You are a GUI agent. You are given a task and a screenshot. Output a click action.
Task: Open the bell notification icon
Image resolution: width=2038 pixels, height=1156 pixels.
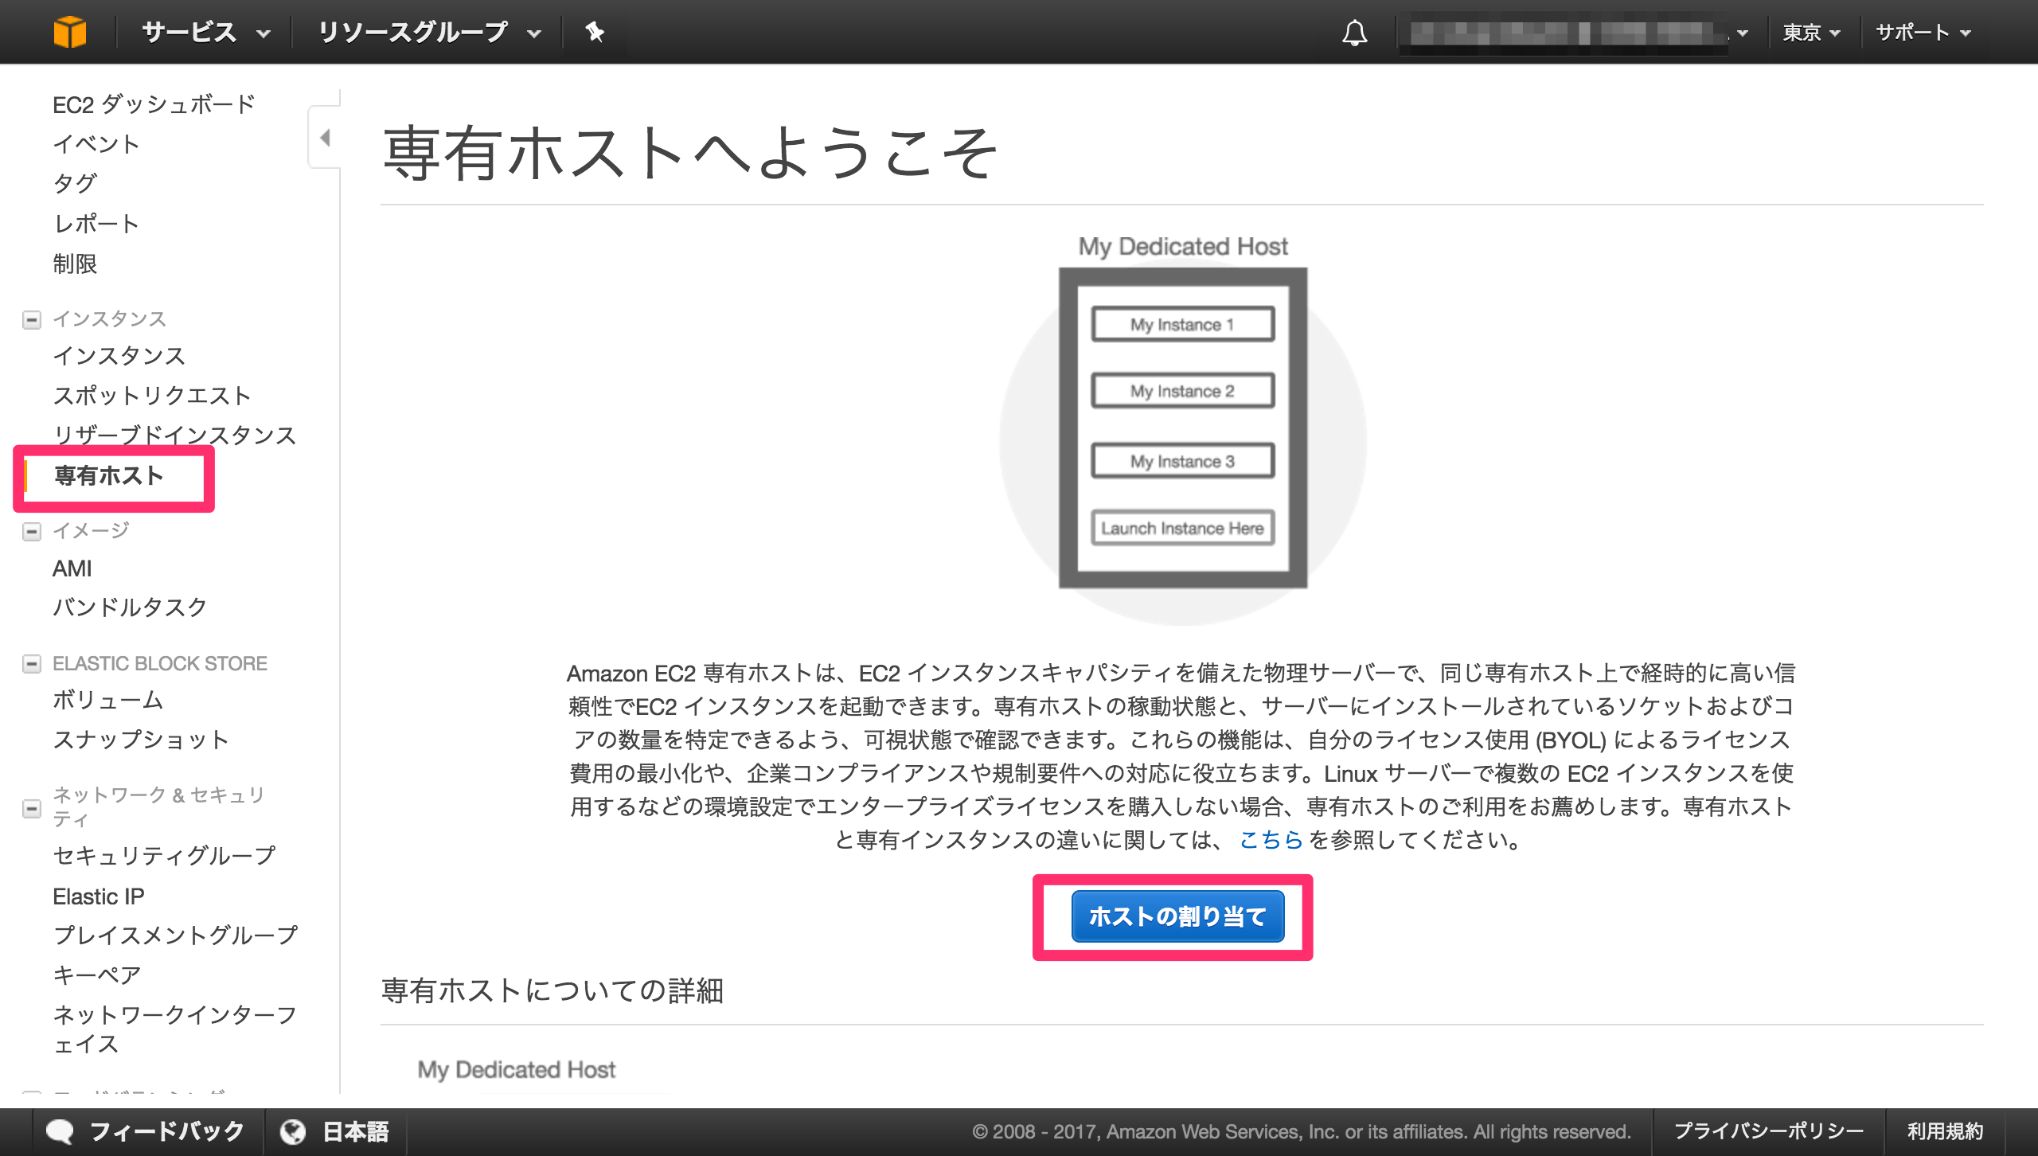[1355, 32]
